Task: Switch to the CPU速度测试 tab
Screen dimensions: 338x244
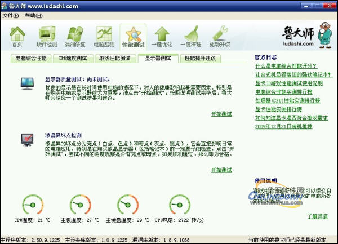Action: pos(73,58)
